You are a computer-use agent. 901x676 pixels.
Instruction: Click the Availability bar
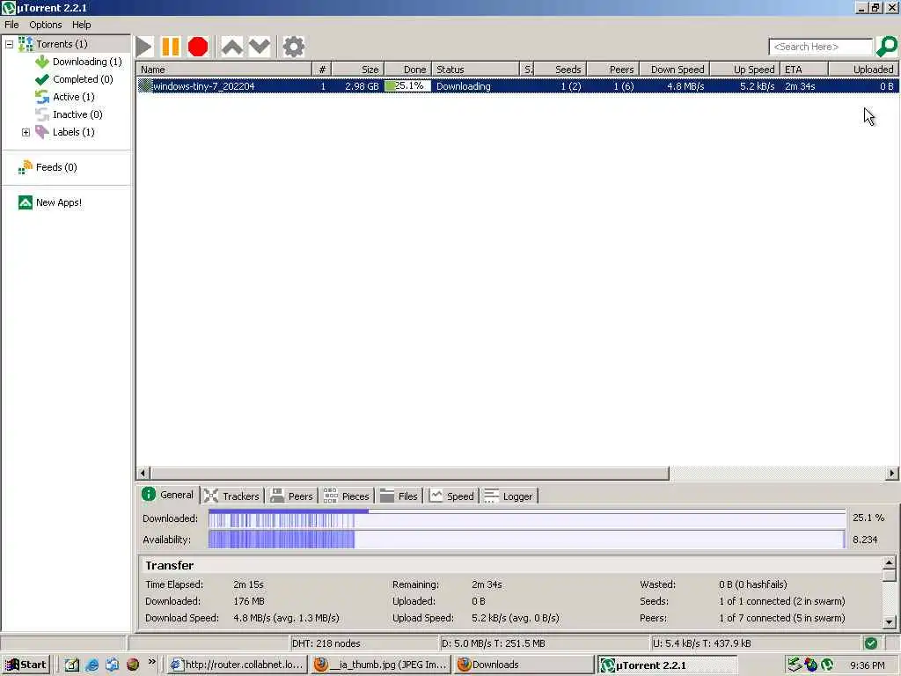tap(527, 540)
